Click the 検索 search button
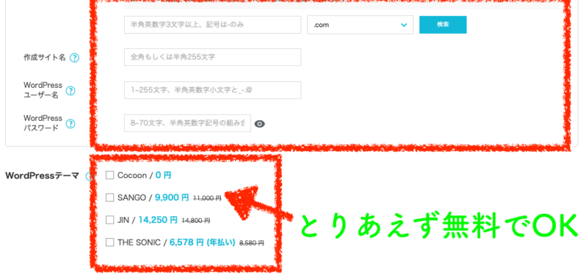586x280 pixels. pos(443,25)
